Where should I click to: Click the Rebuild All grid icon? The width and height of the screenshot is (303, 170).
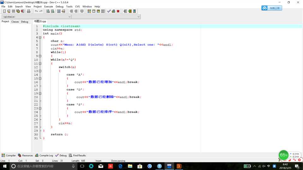click(103, 11)
